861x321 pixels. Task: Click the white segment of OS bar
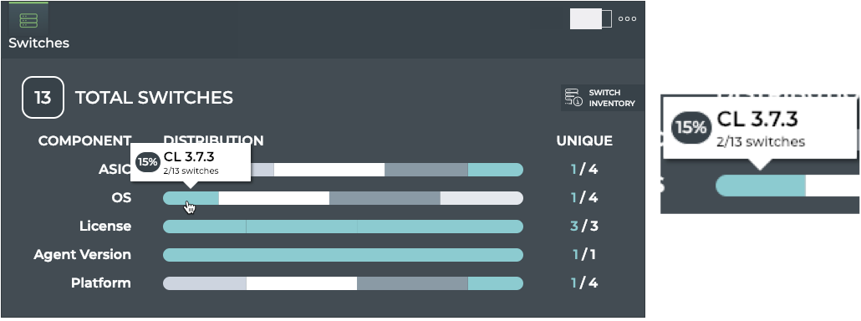point(274,198)
